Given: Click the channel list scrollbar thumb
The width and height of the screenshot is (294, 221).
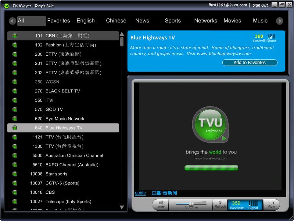Looking at the screenshot, I should (122, 42).
